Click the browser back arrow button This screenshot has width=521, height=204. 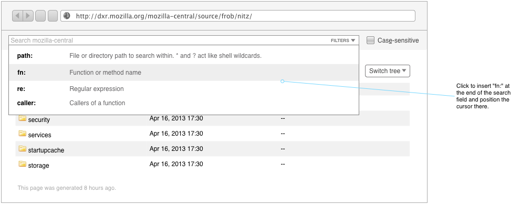tap(18, 16)
